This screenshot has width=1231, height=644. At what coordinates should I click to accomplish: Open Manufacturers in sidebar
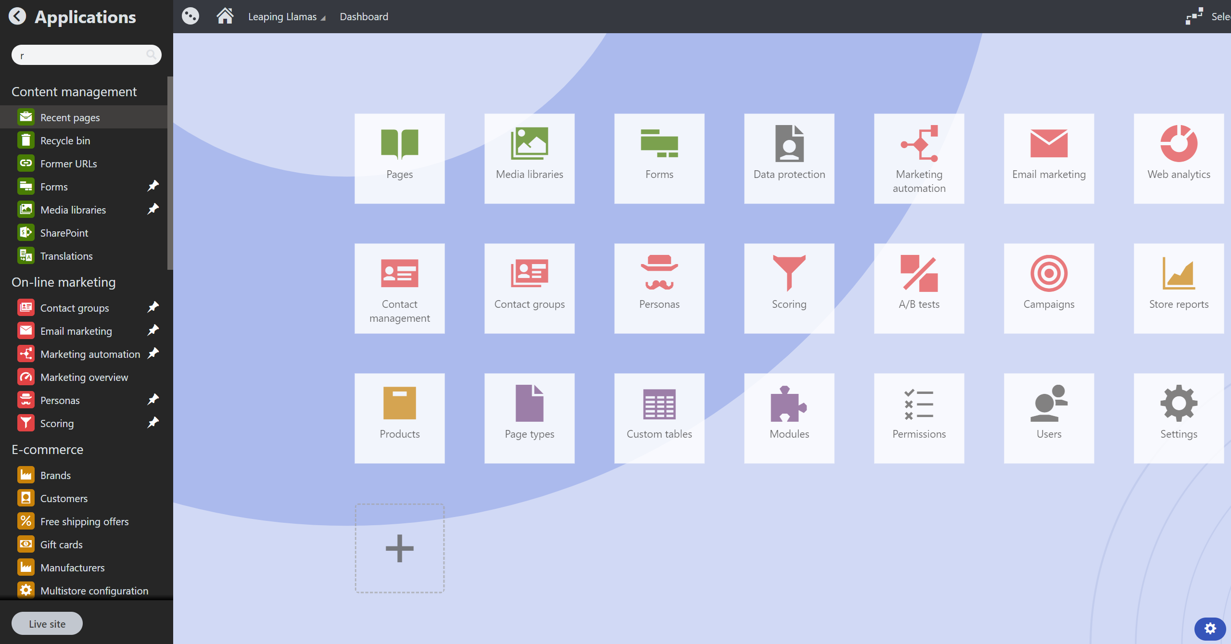[83, 567]
